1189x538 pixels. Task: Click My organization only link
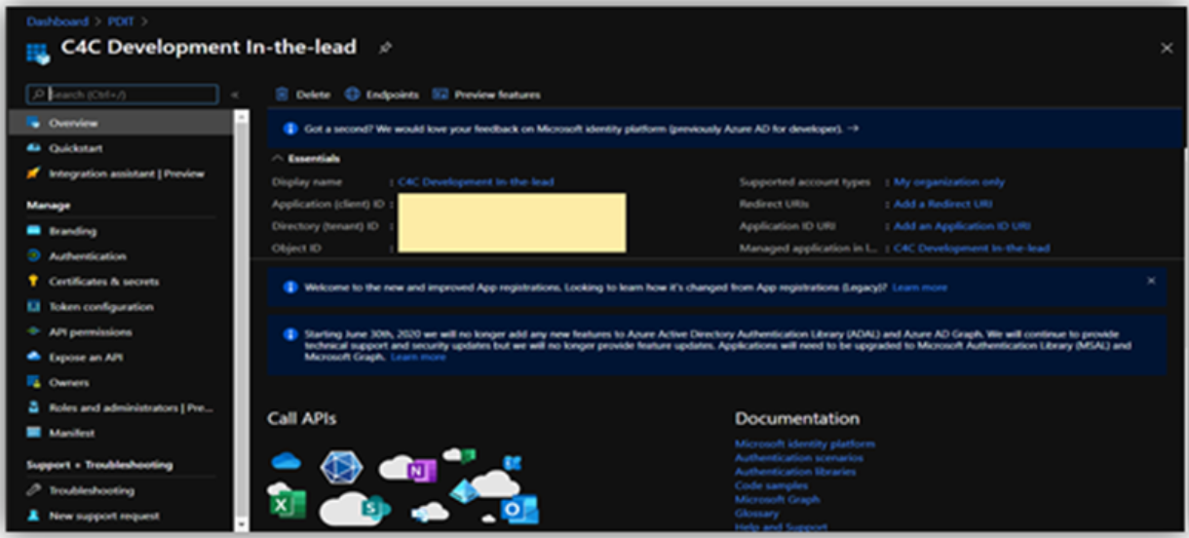point(949,182)
